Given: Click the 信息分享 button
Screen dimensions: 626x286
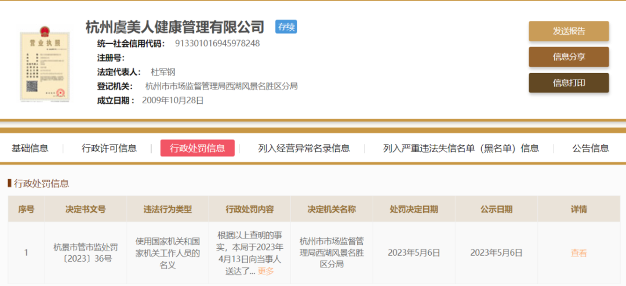Looking at the screenshot, I should pyautogui.click(x=568, y=57).
